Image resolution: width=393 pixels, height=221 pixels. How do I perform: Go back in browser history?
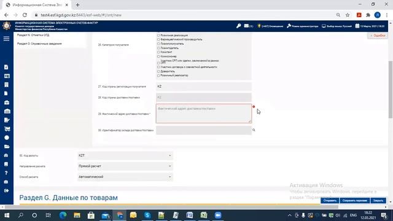click(6, 15)
